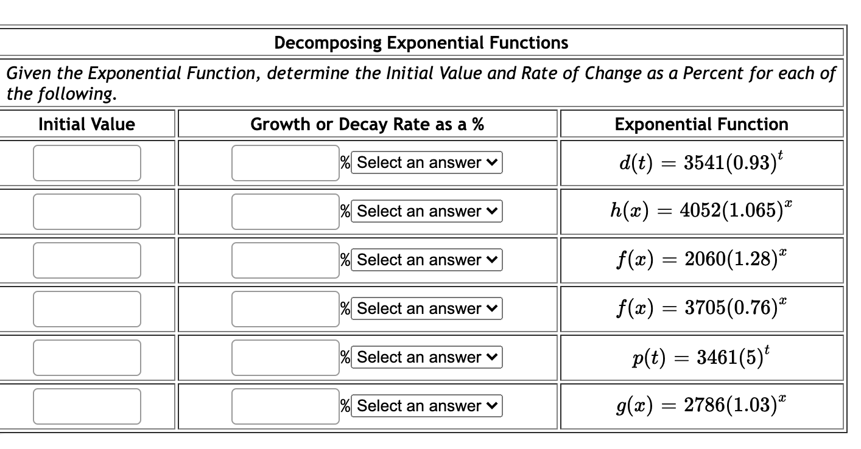The width and height of the screenshot is (861, 449).
Task: Click the Initial Value field in the fourth row
Action: click(x=86, y=308)
